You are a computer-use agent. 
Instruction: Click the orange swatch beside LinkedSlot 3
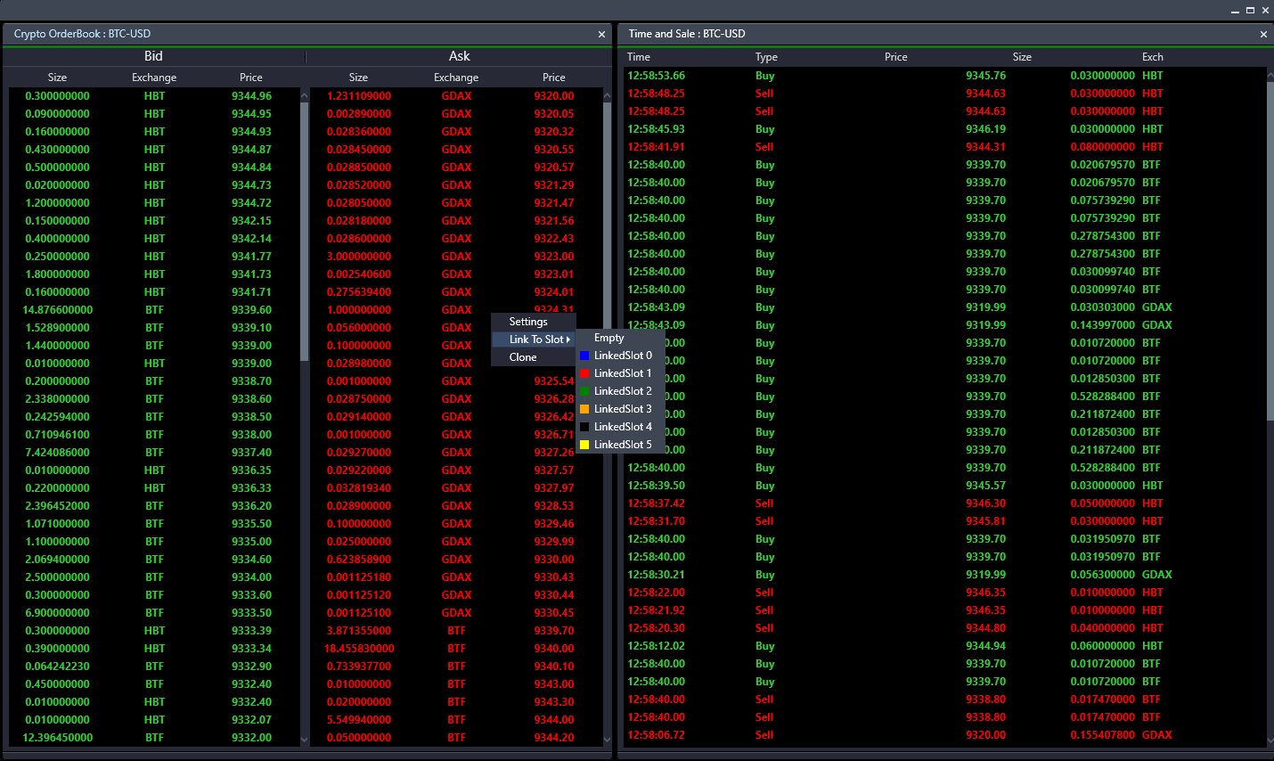pyautogui.click(x=585, y=408)
